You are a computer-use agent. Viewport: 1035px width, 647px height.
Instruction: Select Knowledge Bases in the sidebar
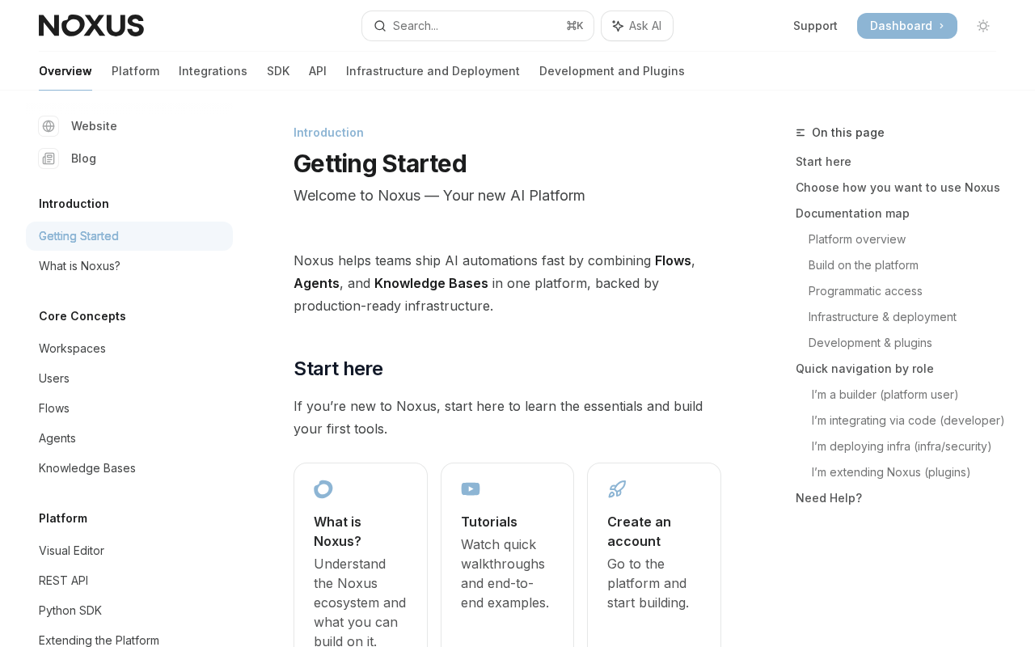[87, 468]
